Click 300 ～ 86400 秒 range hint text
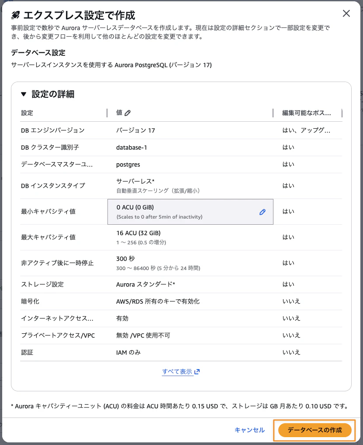The image size is (363, 445). click(x=158, y=268)
